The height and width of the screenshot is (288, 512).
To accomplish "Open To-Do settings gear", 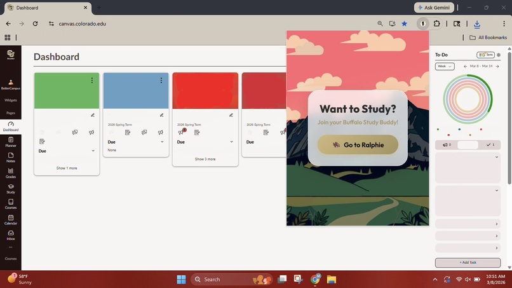I will [x=499, y=55].
